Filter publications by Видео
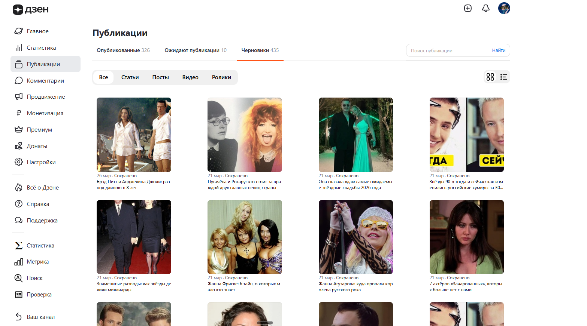 (190, 77)
